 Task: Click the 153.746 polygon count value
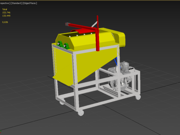point(6,13)
